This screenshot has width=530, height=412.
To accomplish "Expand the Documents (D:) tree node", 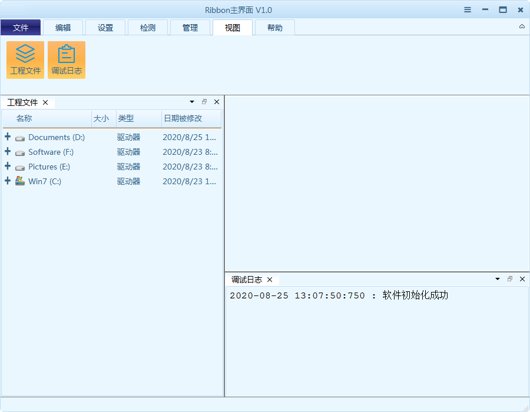I will tap(7, 137).
